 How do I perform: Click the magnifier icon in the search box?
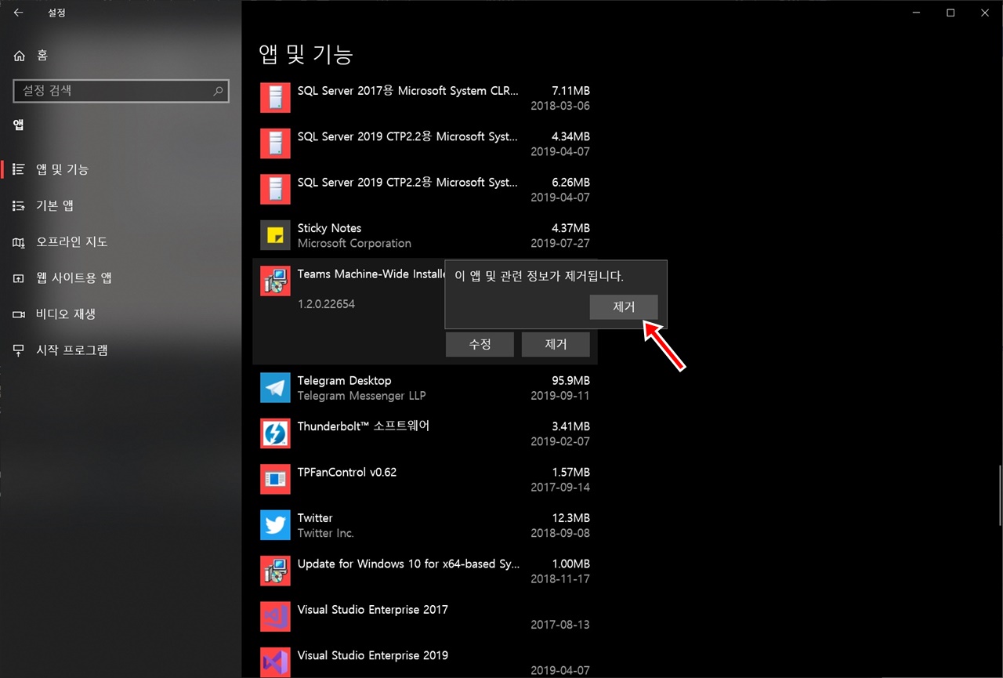[219, 91]
